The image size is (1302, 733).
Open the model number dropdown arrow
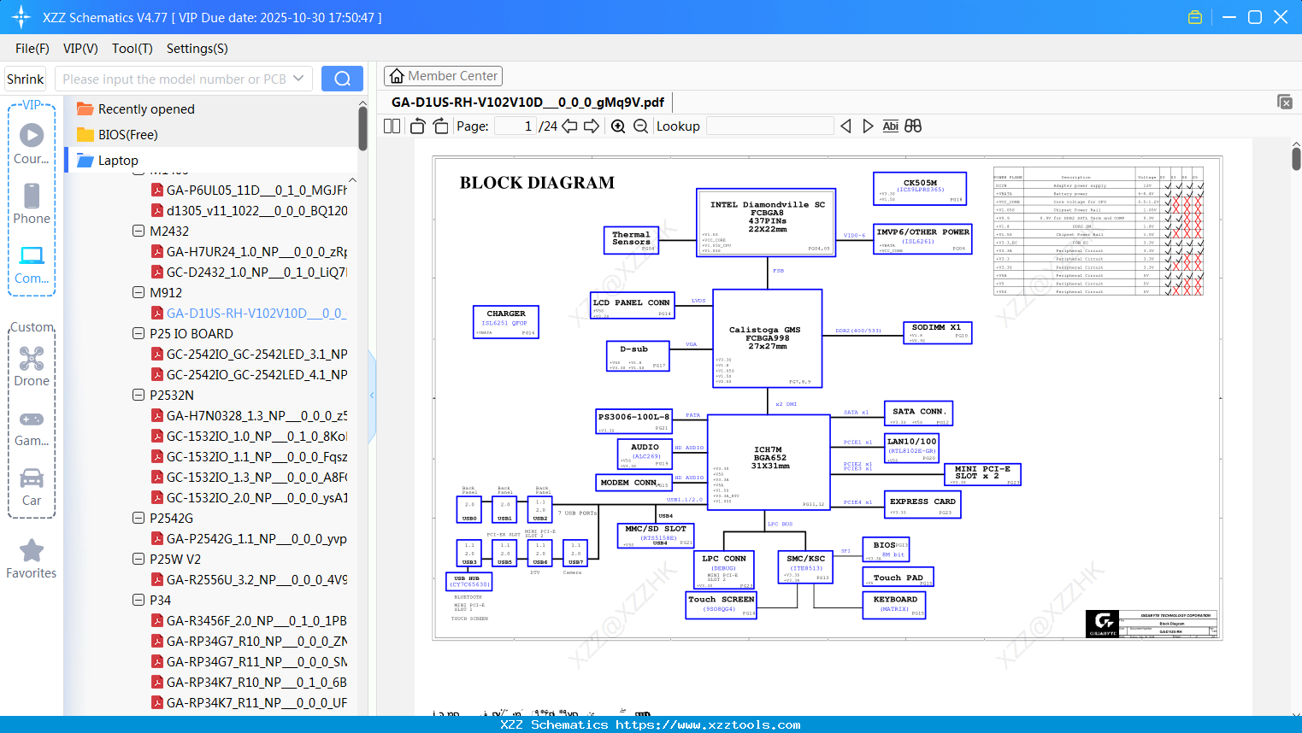[298, 79]
